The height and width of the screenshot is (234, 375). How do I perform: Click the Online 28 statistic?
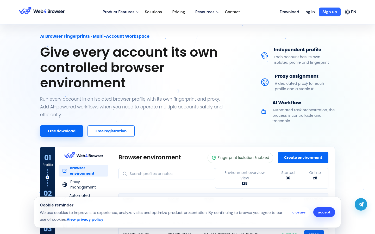point(315,175)
